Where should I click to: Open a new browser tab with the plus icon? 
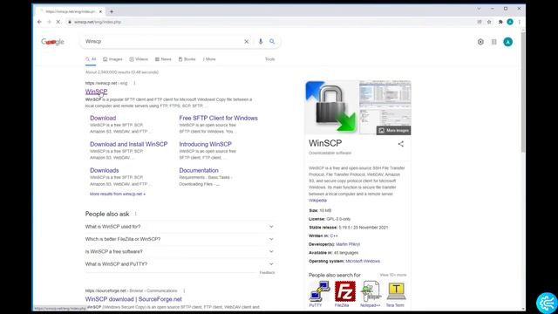coord(112,11)
